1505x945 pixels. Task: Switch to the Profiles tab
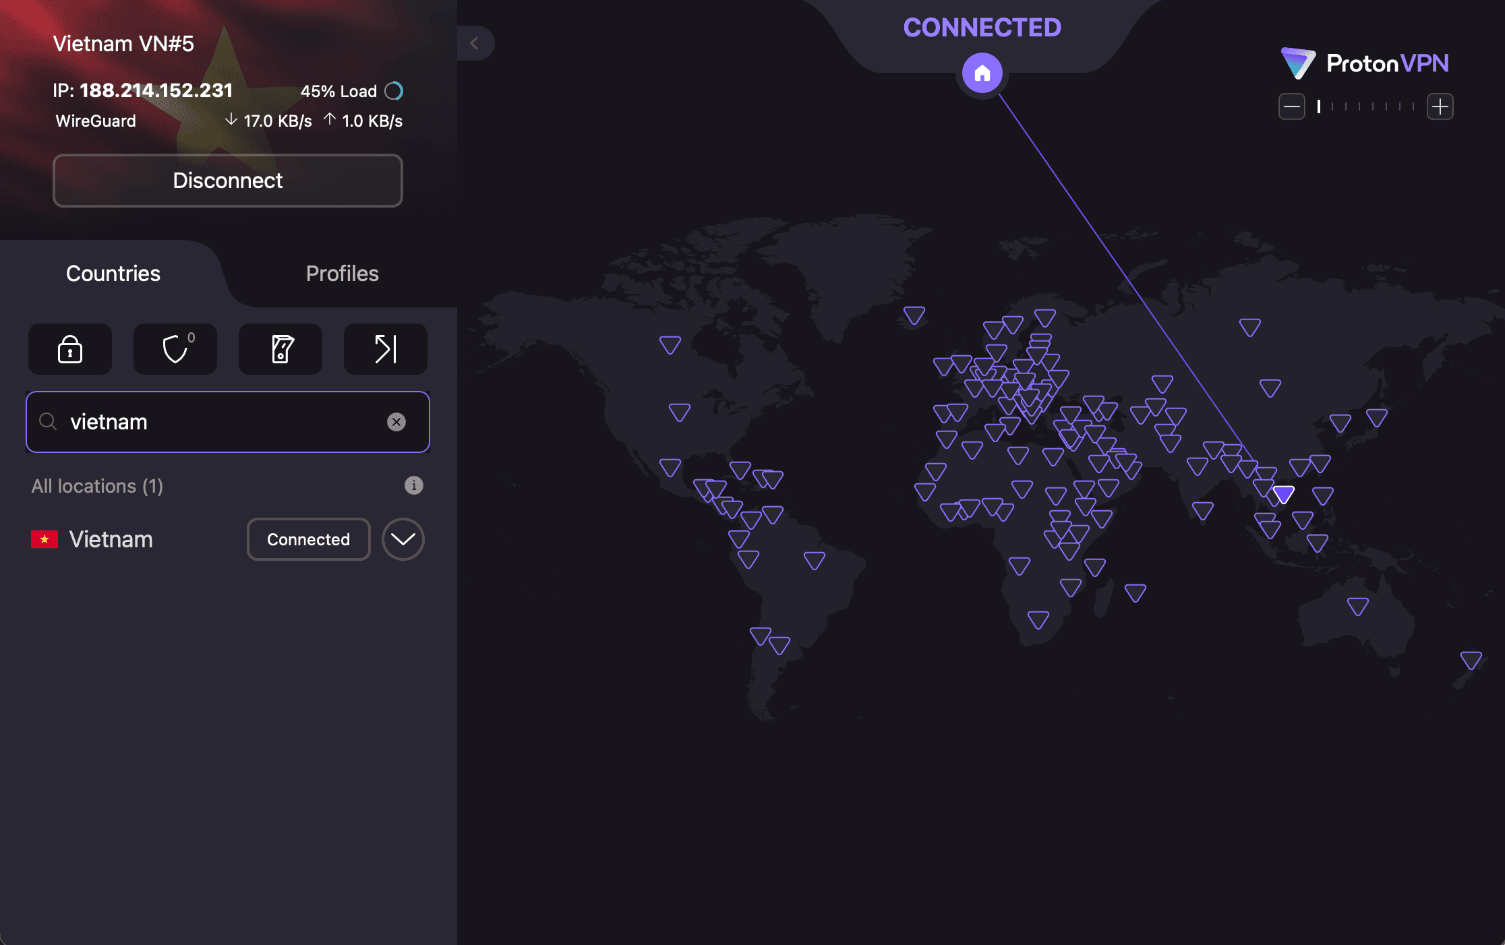pos(342,274)
